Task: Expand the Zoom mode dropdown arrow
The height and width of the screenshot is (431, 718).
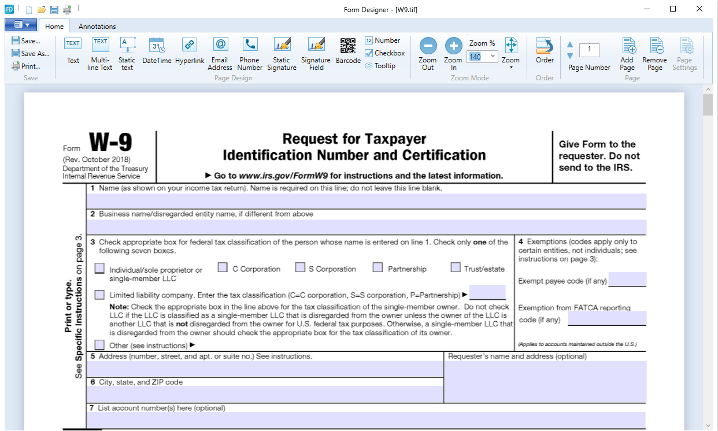Action: click(x=511, y=68)
